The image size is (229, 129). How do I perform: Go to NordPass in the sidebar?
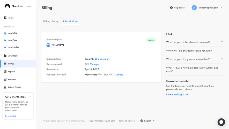click(x=12, y=40)
